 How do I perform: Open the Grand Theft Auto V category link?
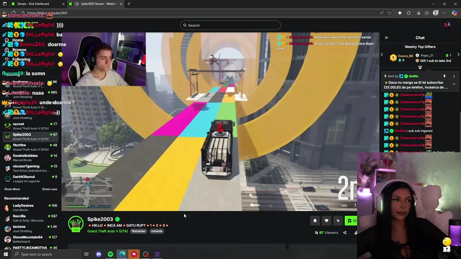[107, 231]
